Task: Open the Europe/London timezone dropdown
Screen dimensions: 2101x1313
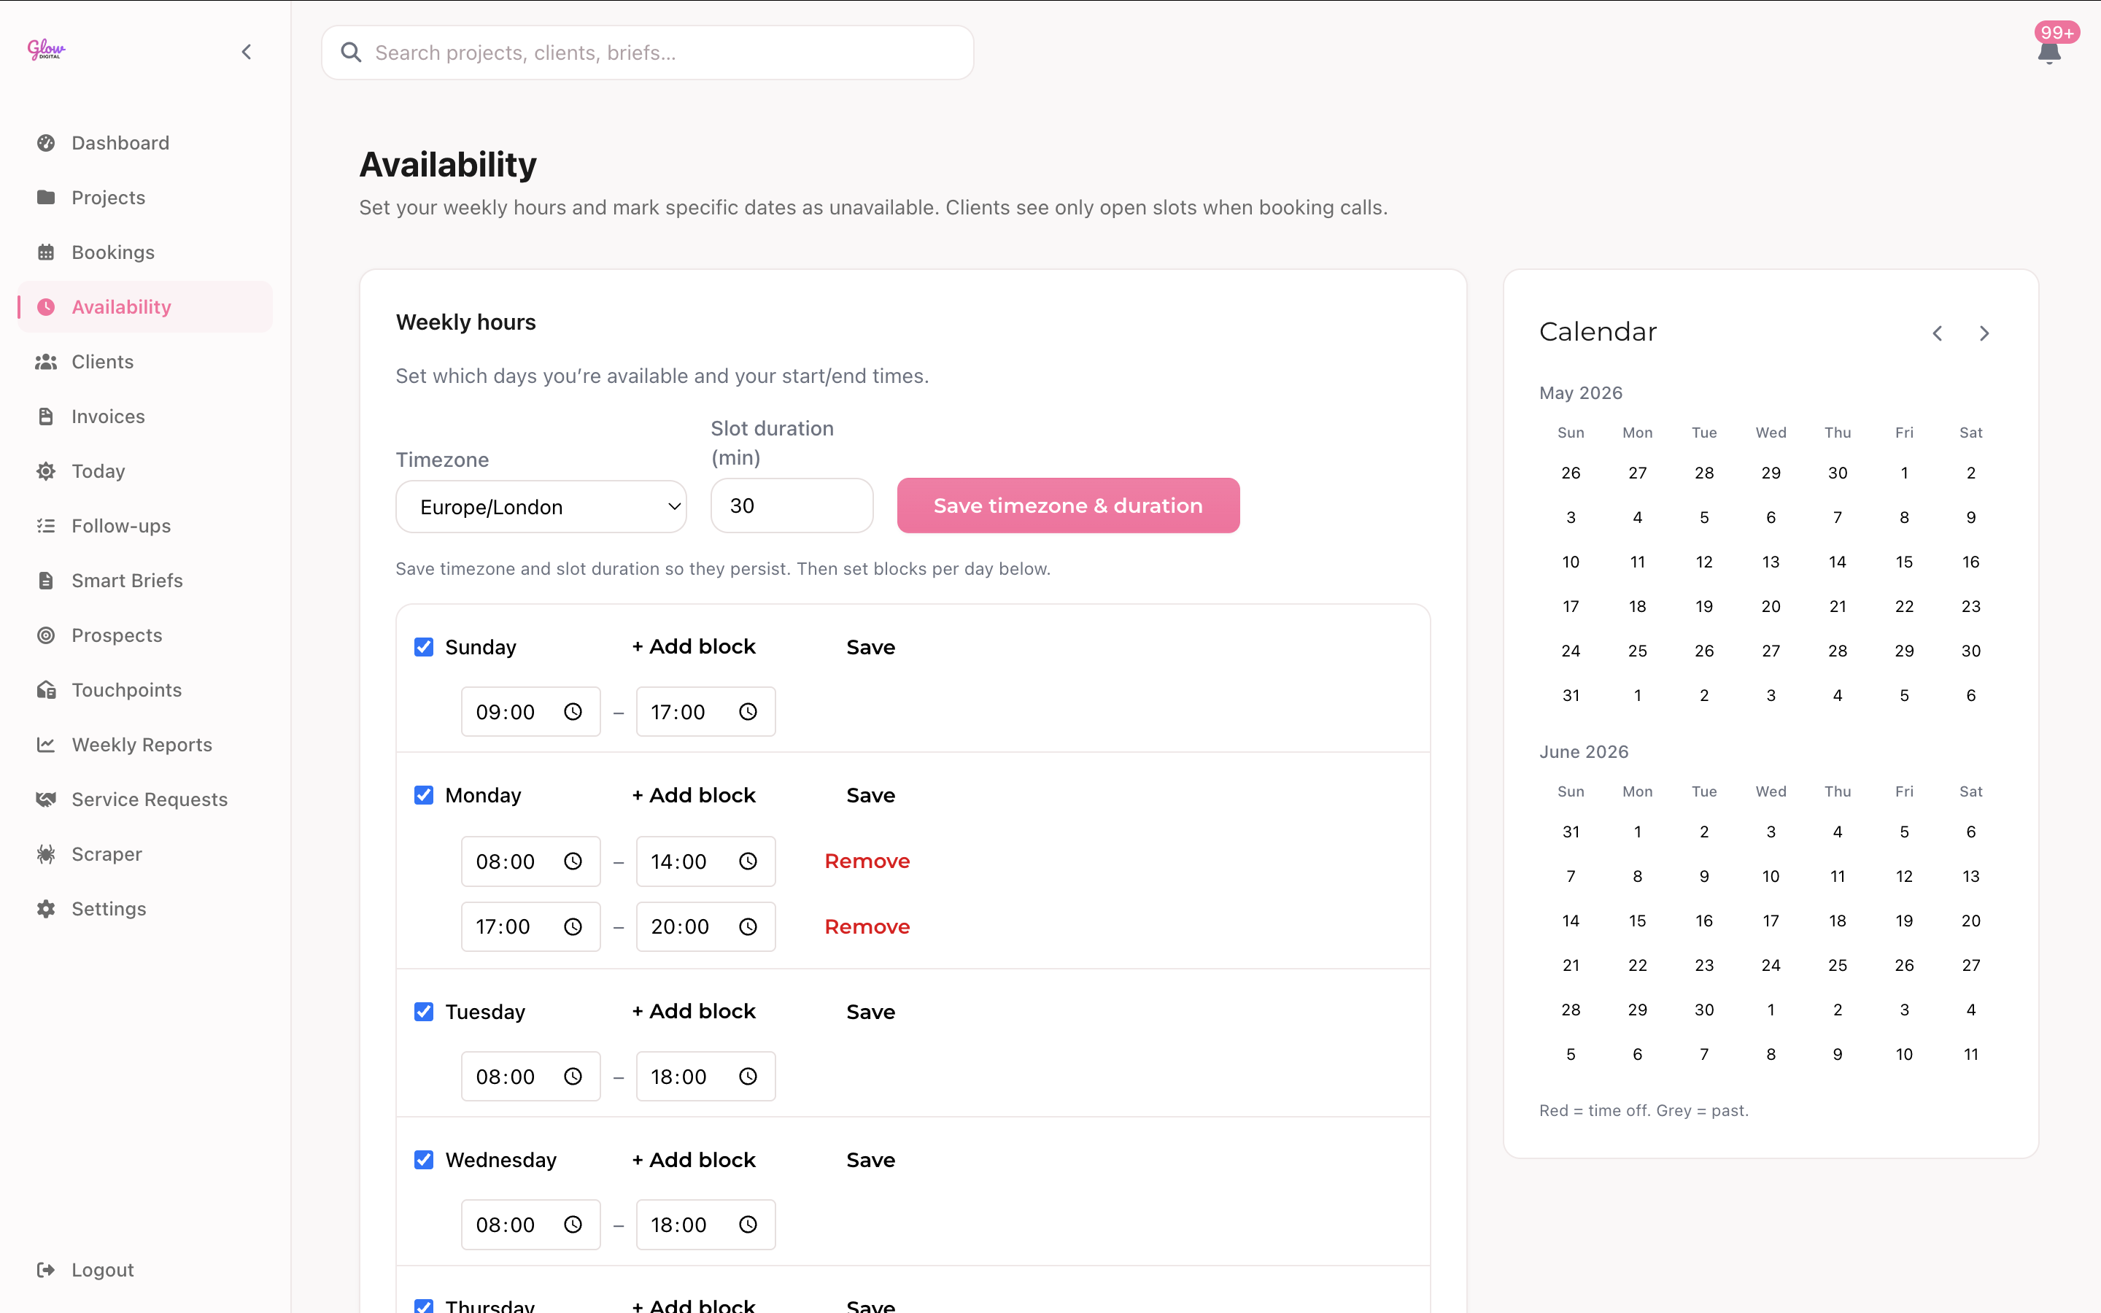Action: point(541,506)
